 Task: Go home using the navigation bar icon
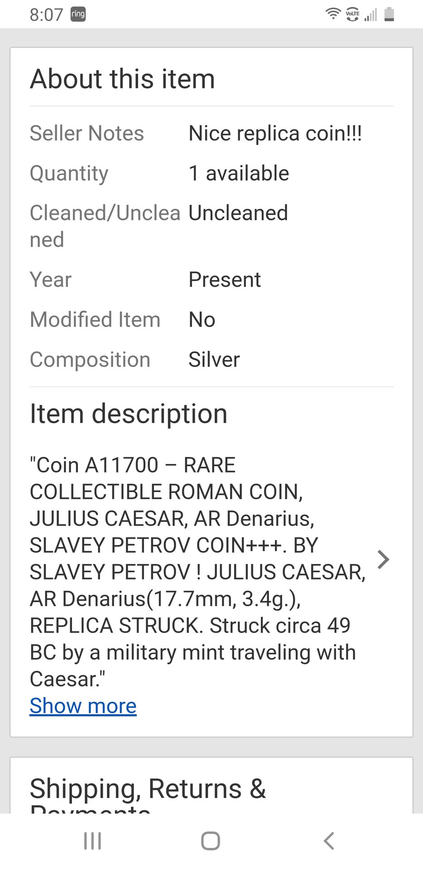point(211,841)
